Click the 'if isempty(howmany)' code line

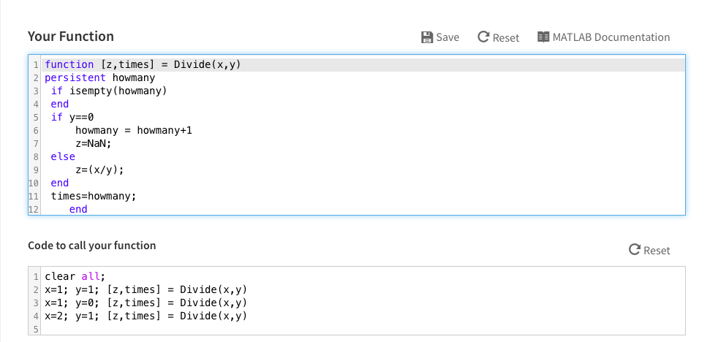[363, 91]
